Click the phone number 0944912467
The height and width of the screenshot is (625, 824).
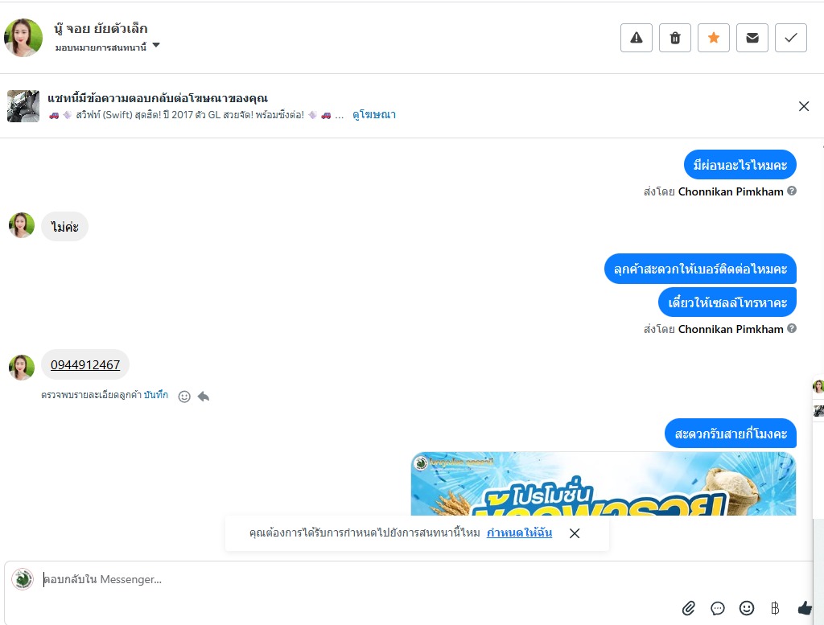(85, 364)
